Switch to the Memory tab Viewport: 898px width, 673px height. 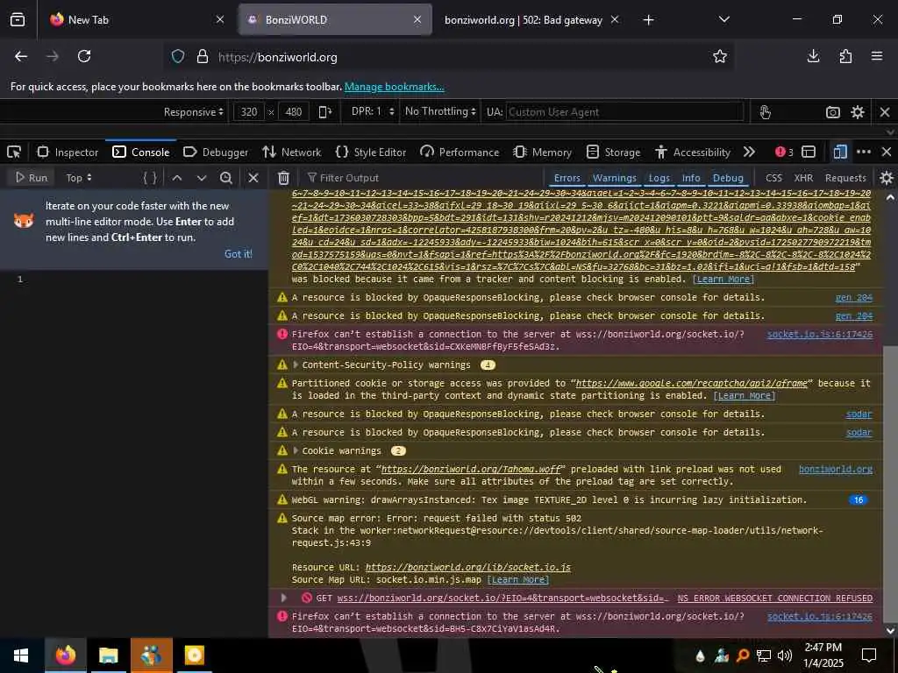coord(543,152)
